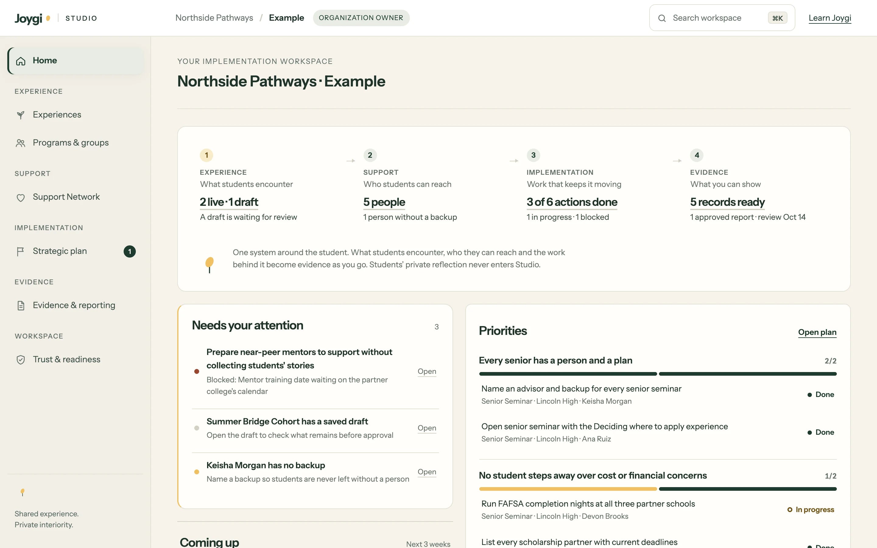Click step 1 Experience number badge
Image resolution: width=877 pixels, height=548 pixels.
pos(206,155)
